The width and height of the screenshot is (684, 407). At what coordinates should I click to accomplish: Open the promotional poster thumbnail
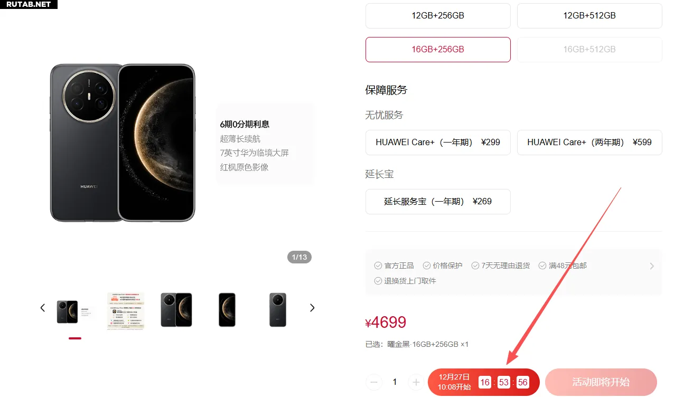coord(125,311)
